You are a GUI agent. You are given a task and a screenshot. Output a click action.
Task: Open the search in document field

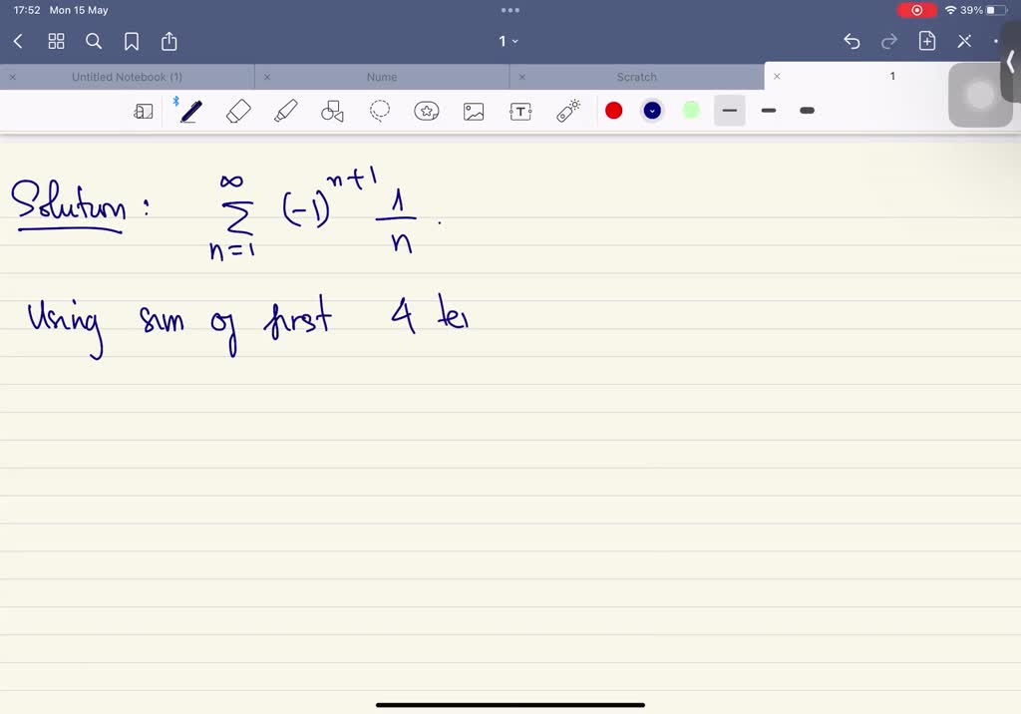[x=93, y=41]
